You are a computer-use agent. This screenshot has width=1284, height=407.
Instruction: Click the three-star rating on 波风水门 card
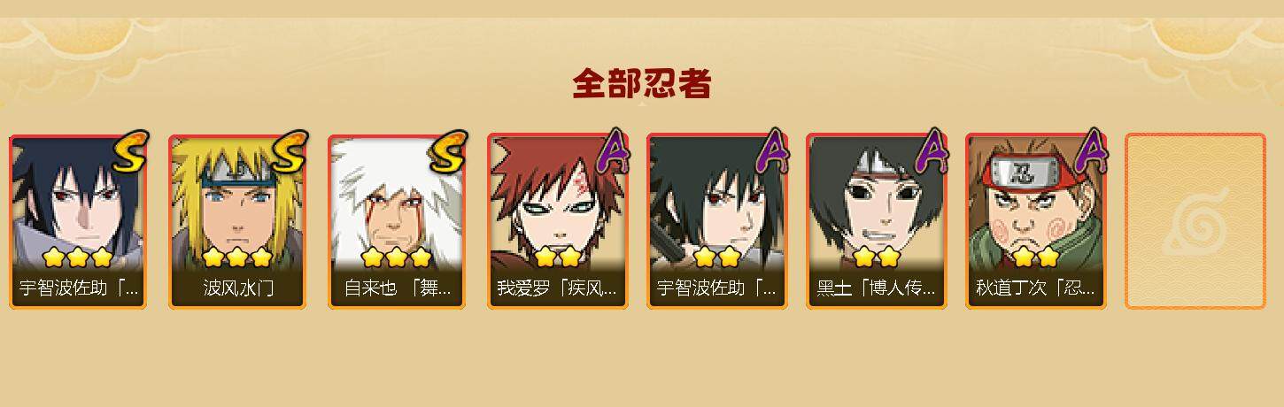click(x=236, y=257)
